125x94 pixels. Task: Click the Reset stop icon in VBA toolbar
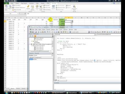point(57,32)
